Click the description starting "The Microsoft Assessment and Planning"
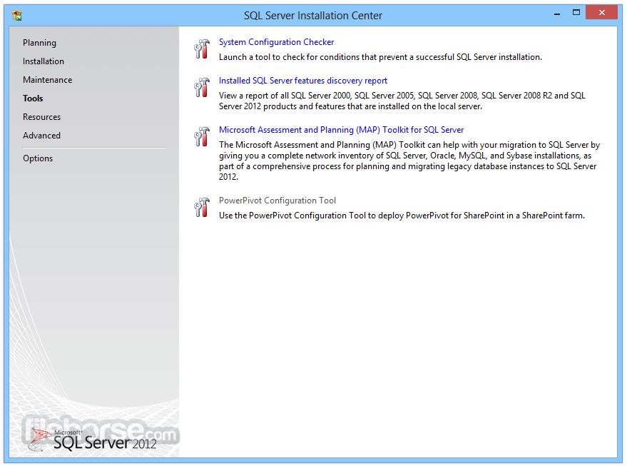 (x=409, y=161)
